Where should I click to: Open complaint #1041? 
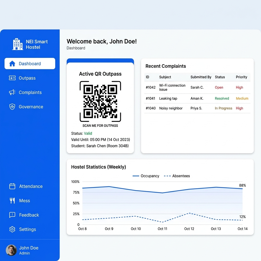(150, 98)
